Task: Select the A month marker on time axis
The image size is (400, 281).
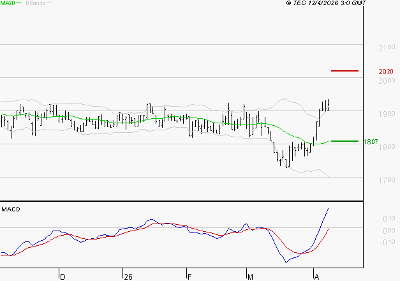Action: [x=317, y=277]
